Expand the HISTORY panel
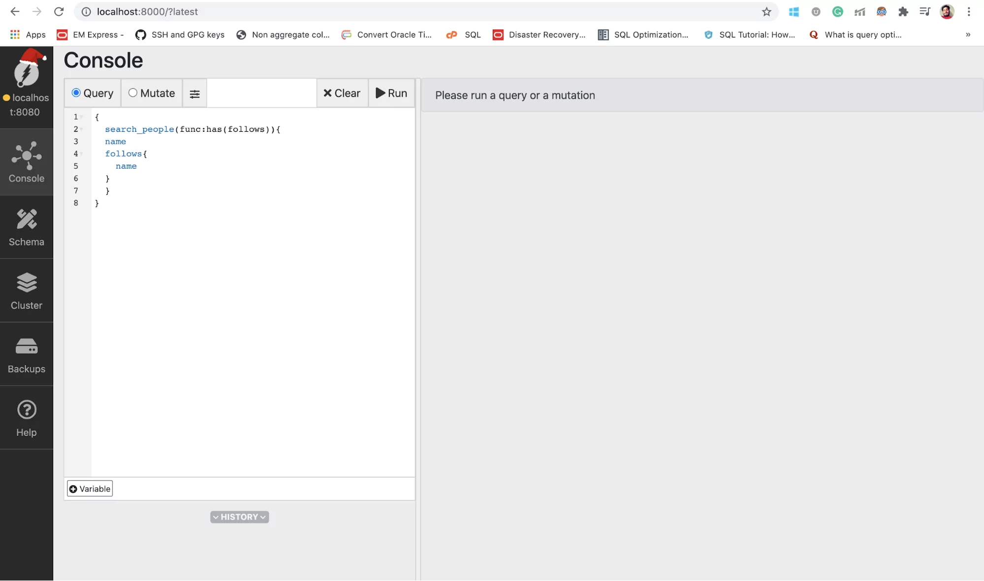Image resolution: width=984 pixels, height=581 pixels. pyautogui.click(x=239, y=517)
